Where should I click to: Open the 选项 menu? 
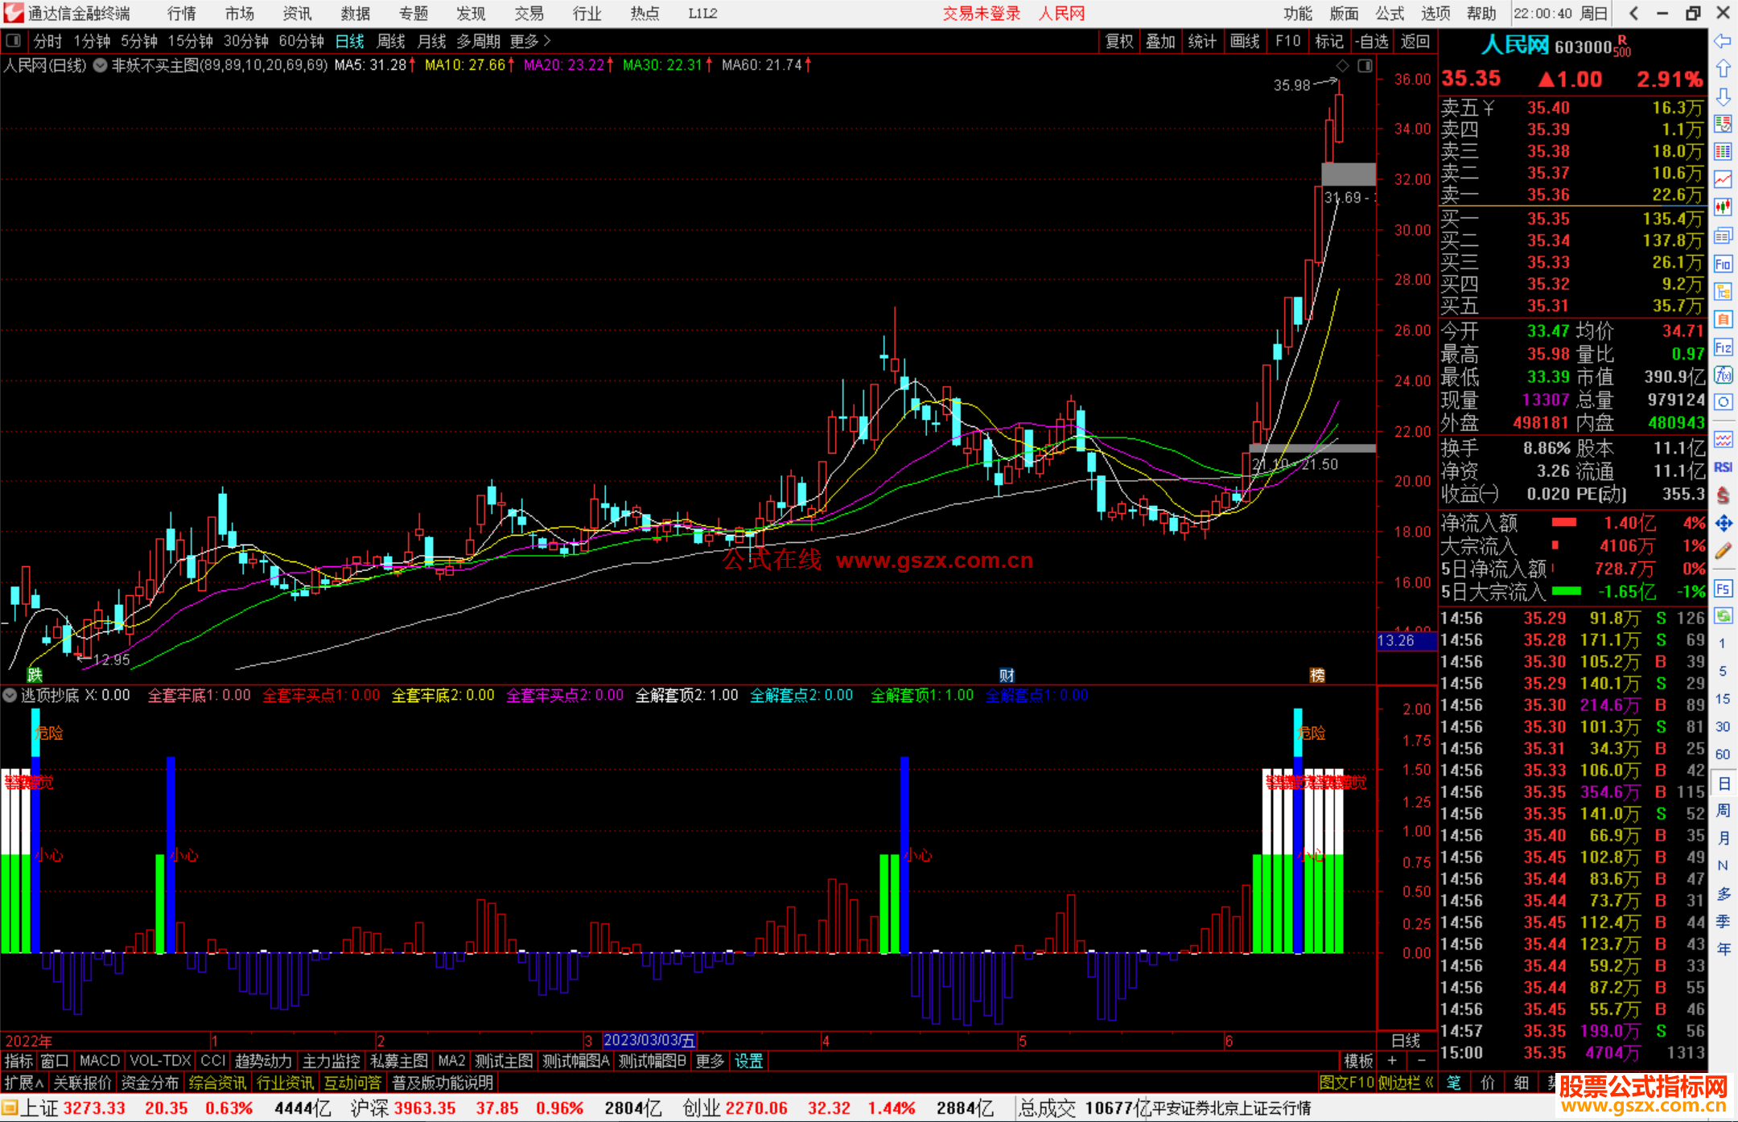click(1435, 14)
